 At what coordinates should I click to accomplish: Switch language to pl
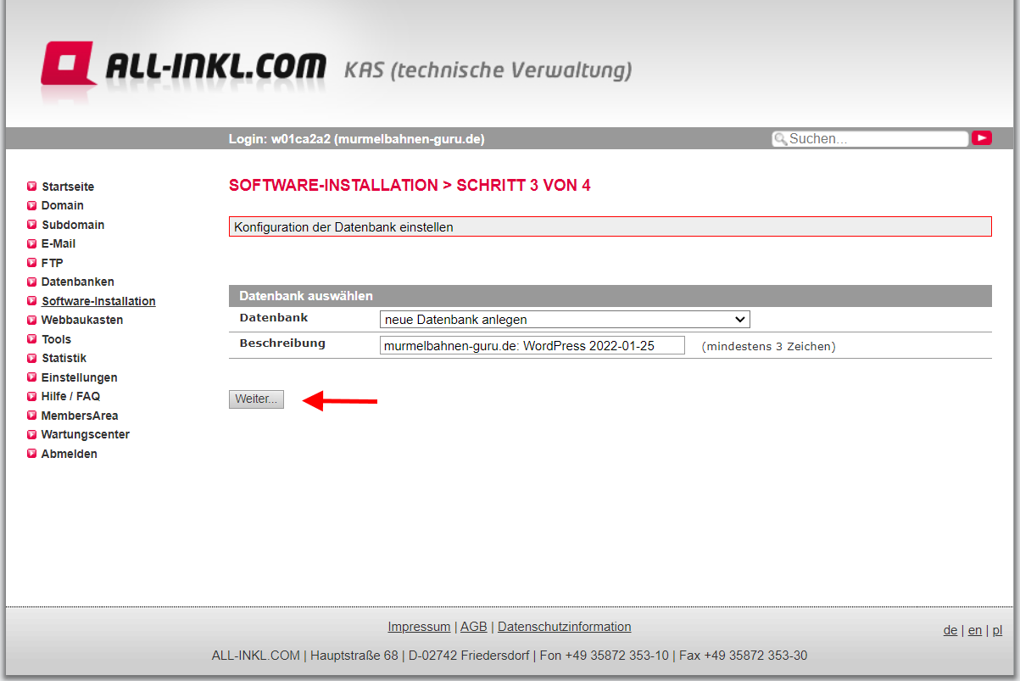[998, 630]
